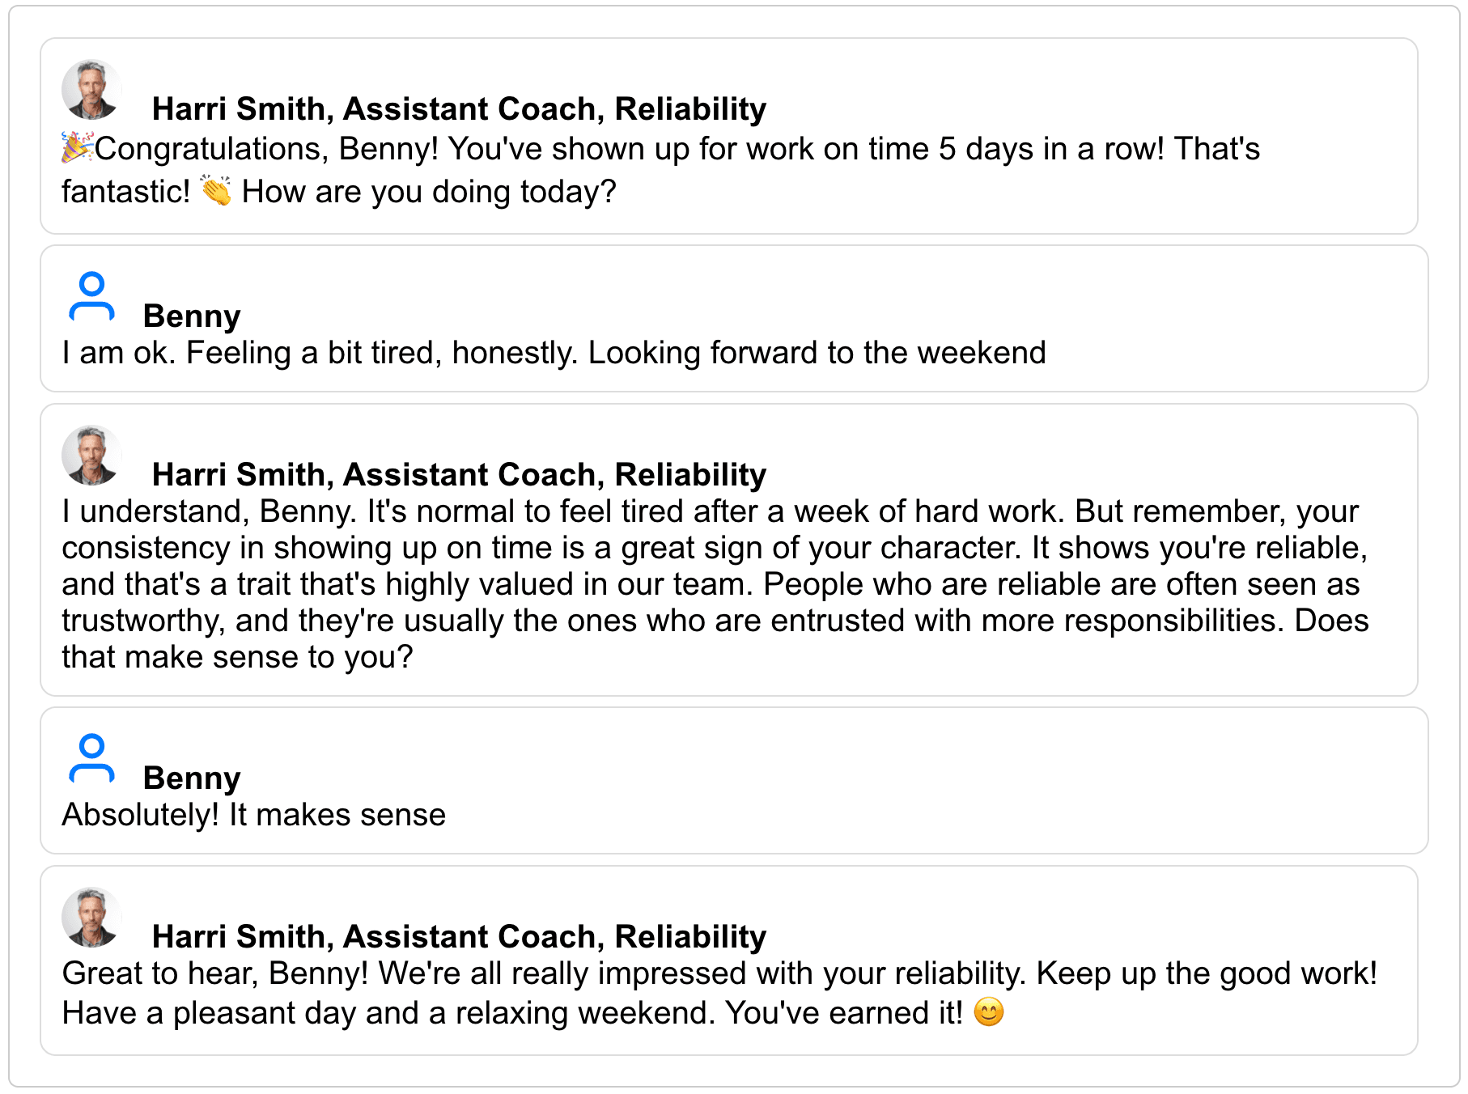This screenshot has height=1094, width=1468.
Task: Click the party popper emoji in the congratulations message
Action: (76, 148)
